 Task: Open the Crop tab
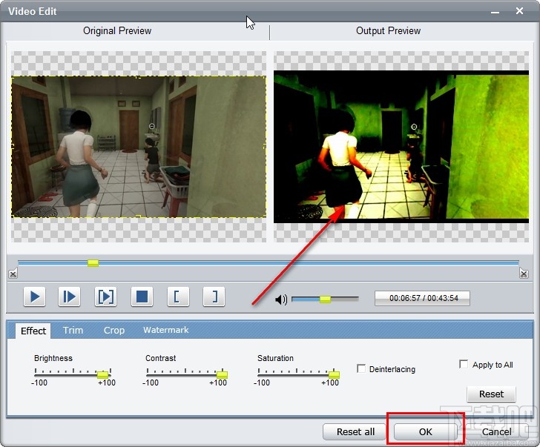(114, 331)
